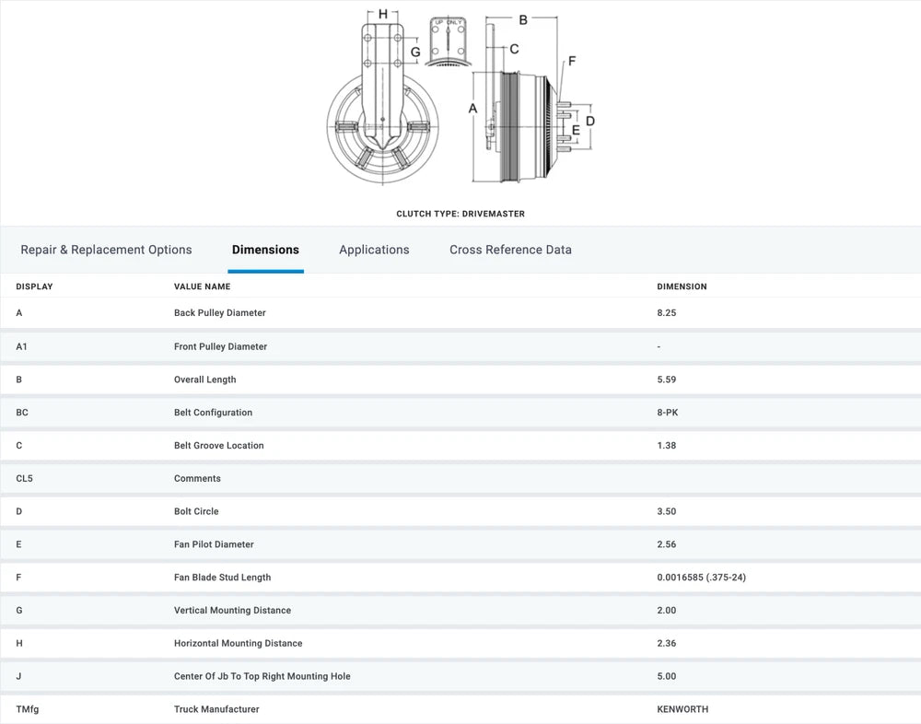Click the VALUE NAME column header
Viewport: 921px width, 724px height.
(202, 286)
